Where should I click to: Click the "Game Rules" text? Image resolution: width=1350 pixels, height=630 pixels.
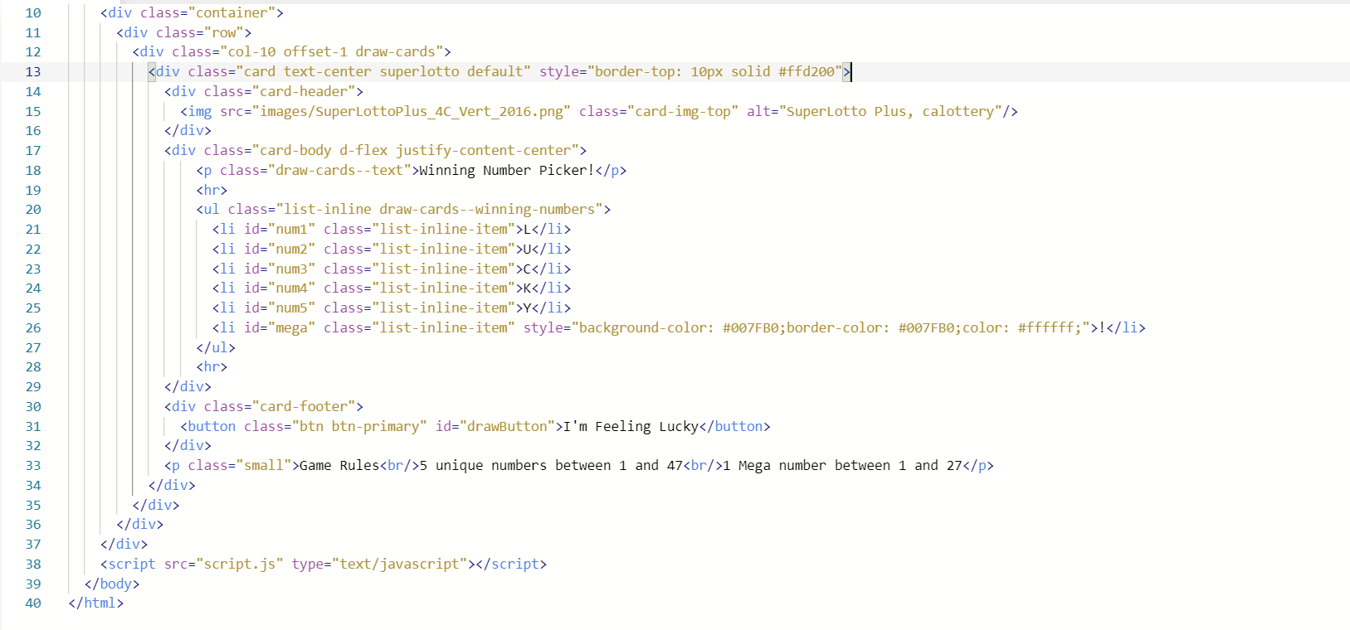[339, 465]
